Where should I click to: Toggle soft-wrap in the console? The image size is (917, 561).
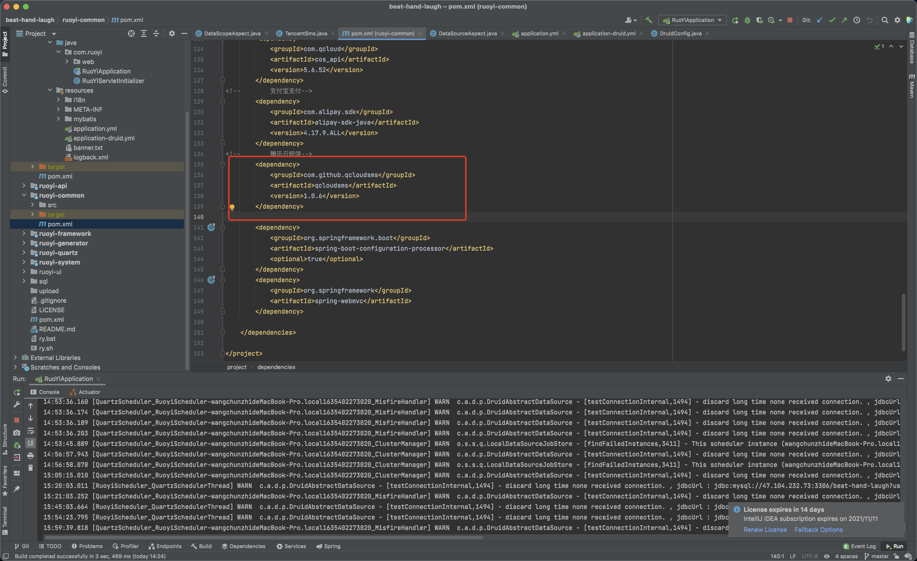31,431
